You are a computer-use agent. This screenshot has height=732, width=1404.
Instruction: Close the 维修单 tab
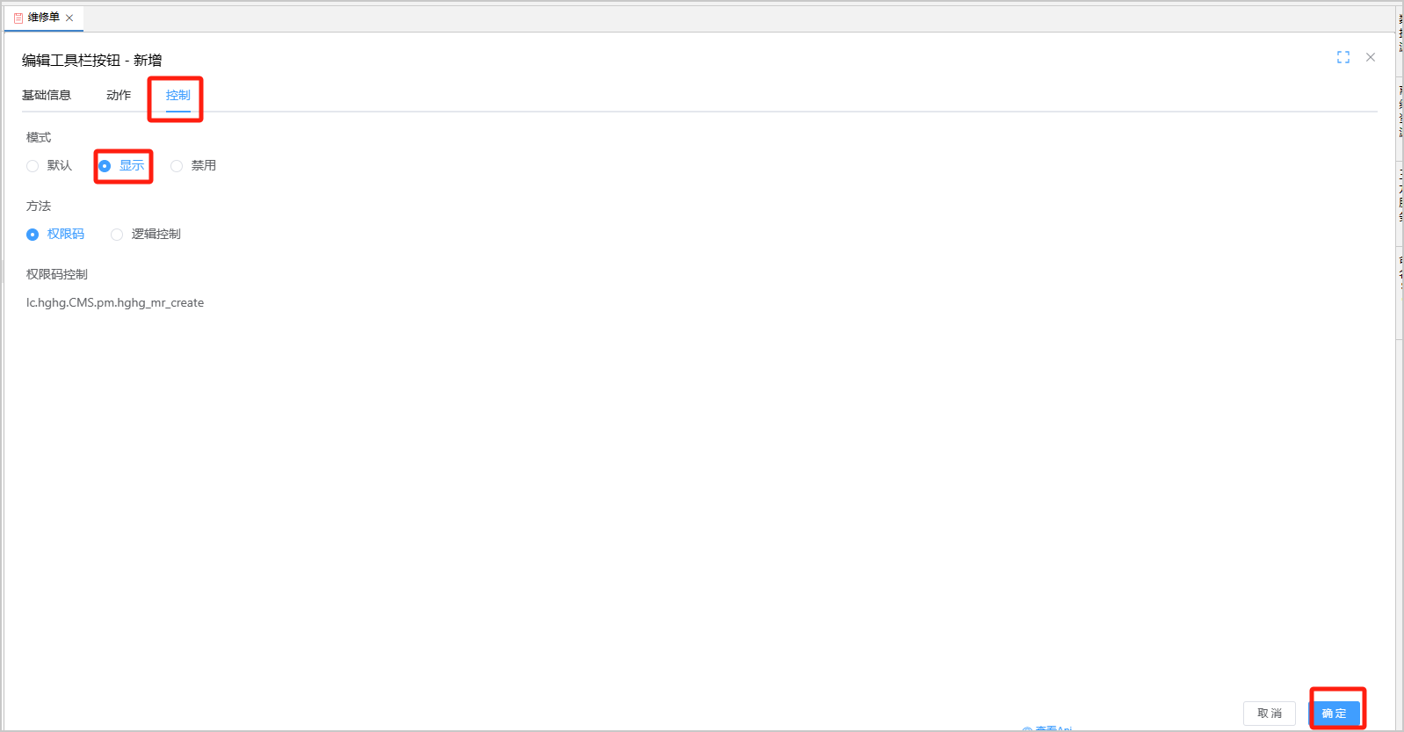point(69,18)
